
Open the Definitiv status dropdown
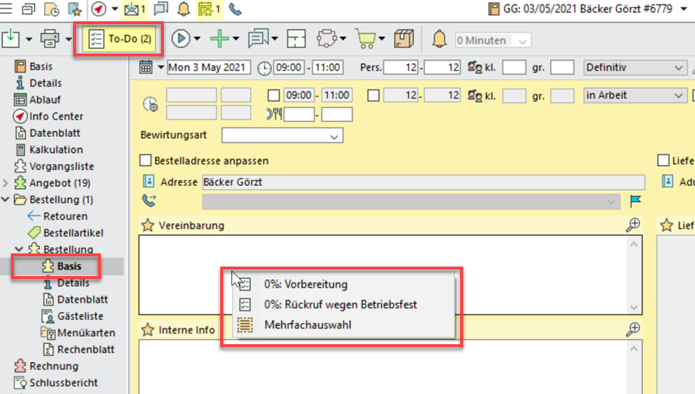point(634,67)
